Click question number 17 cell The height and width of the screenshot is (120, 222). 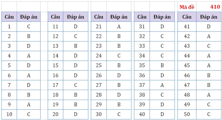point(56,85)
